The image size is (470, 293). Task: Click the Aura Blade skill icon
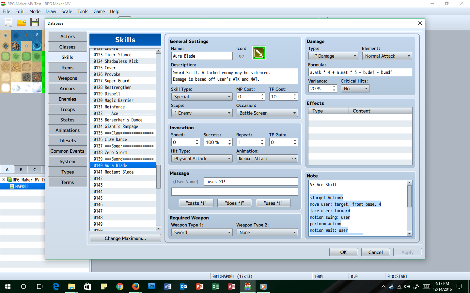[x=259, y=53]
